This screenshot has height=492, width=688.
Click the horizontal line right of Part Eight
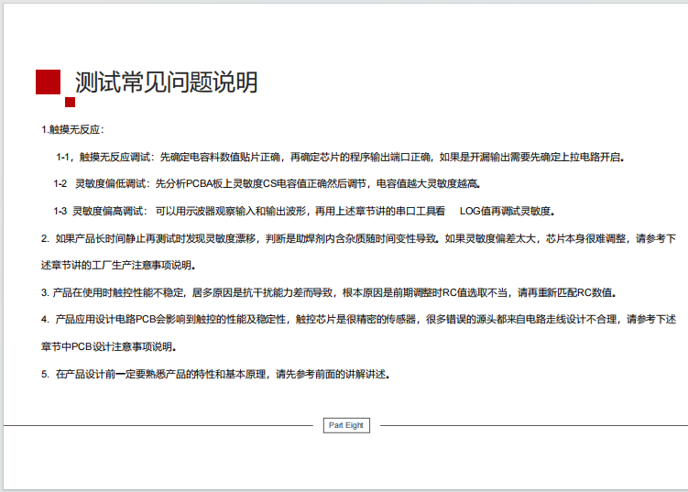[x=531, y=425]
